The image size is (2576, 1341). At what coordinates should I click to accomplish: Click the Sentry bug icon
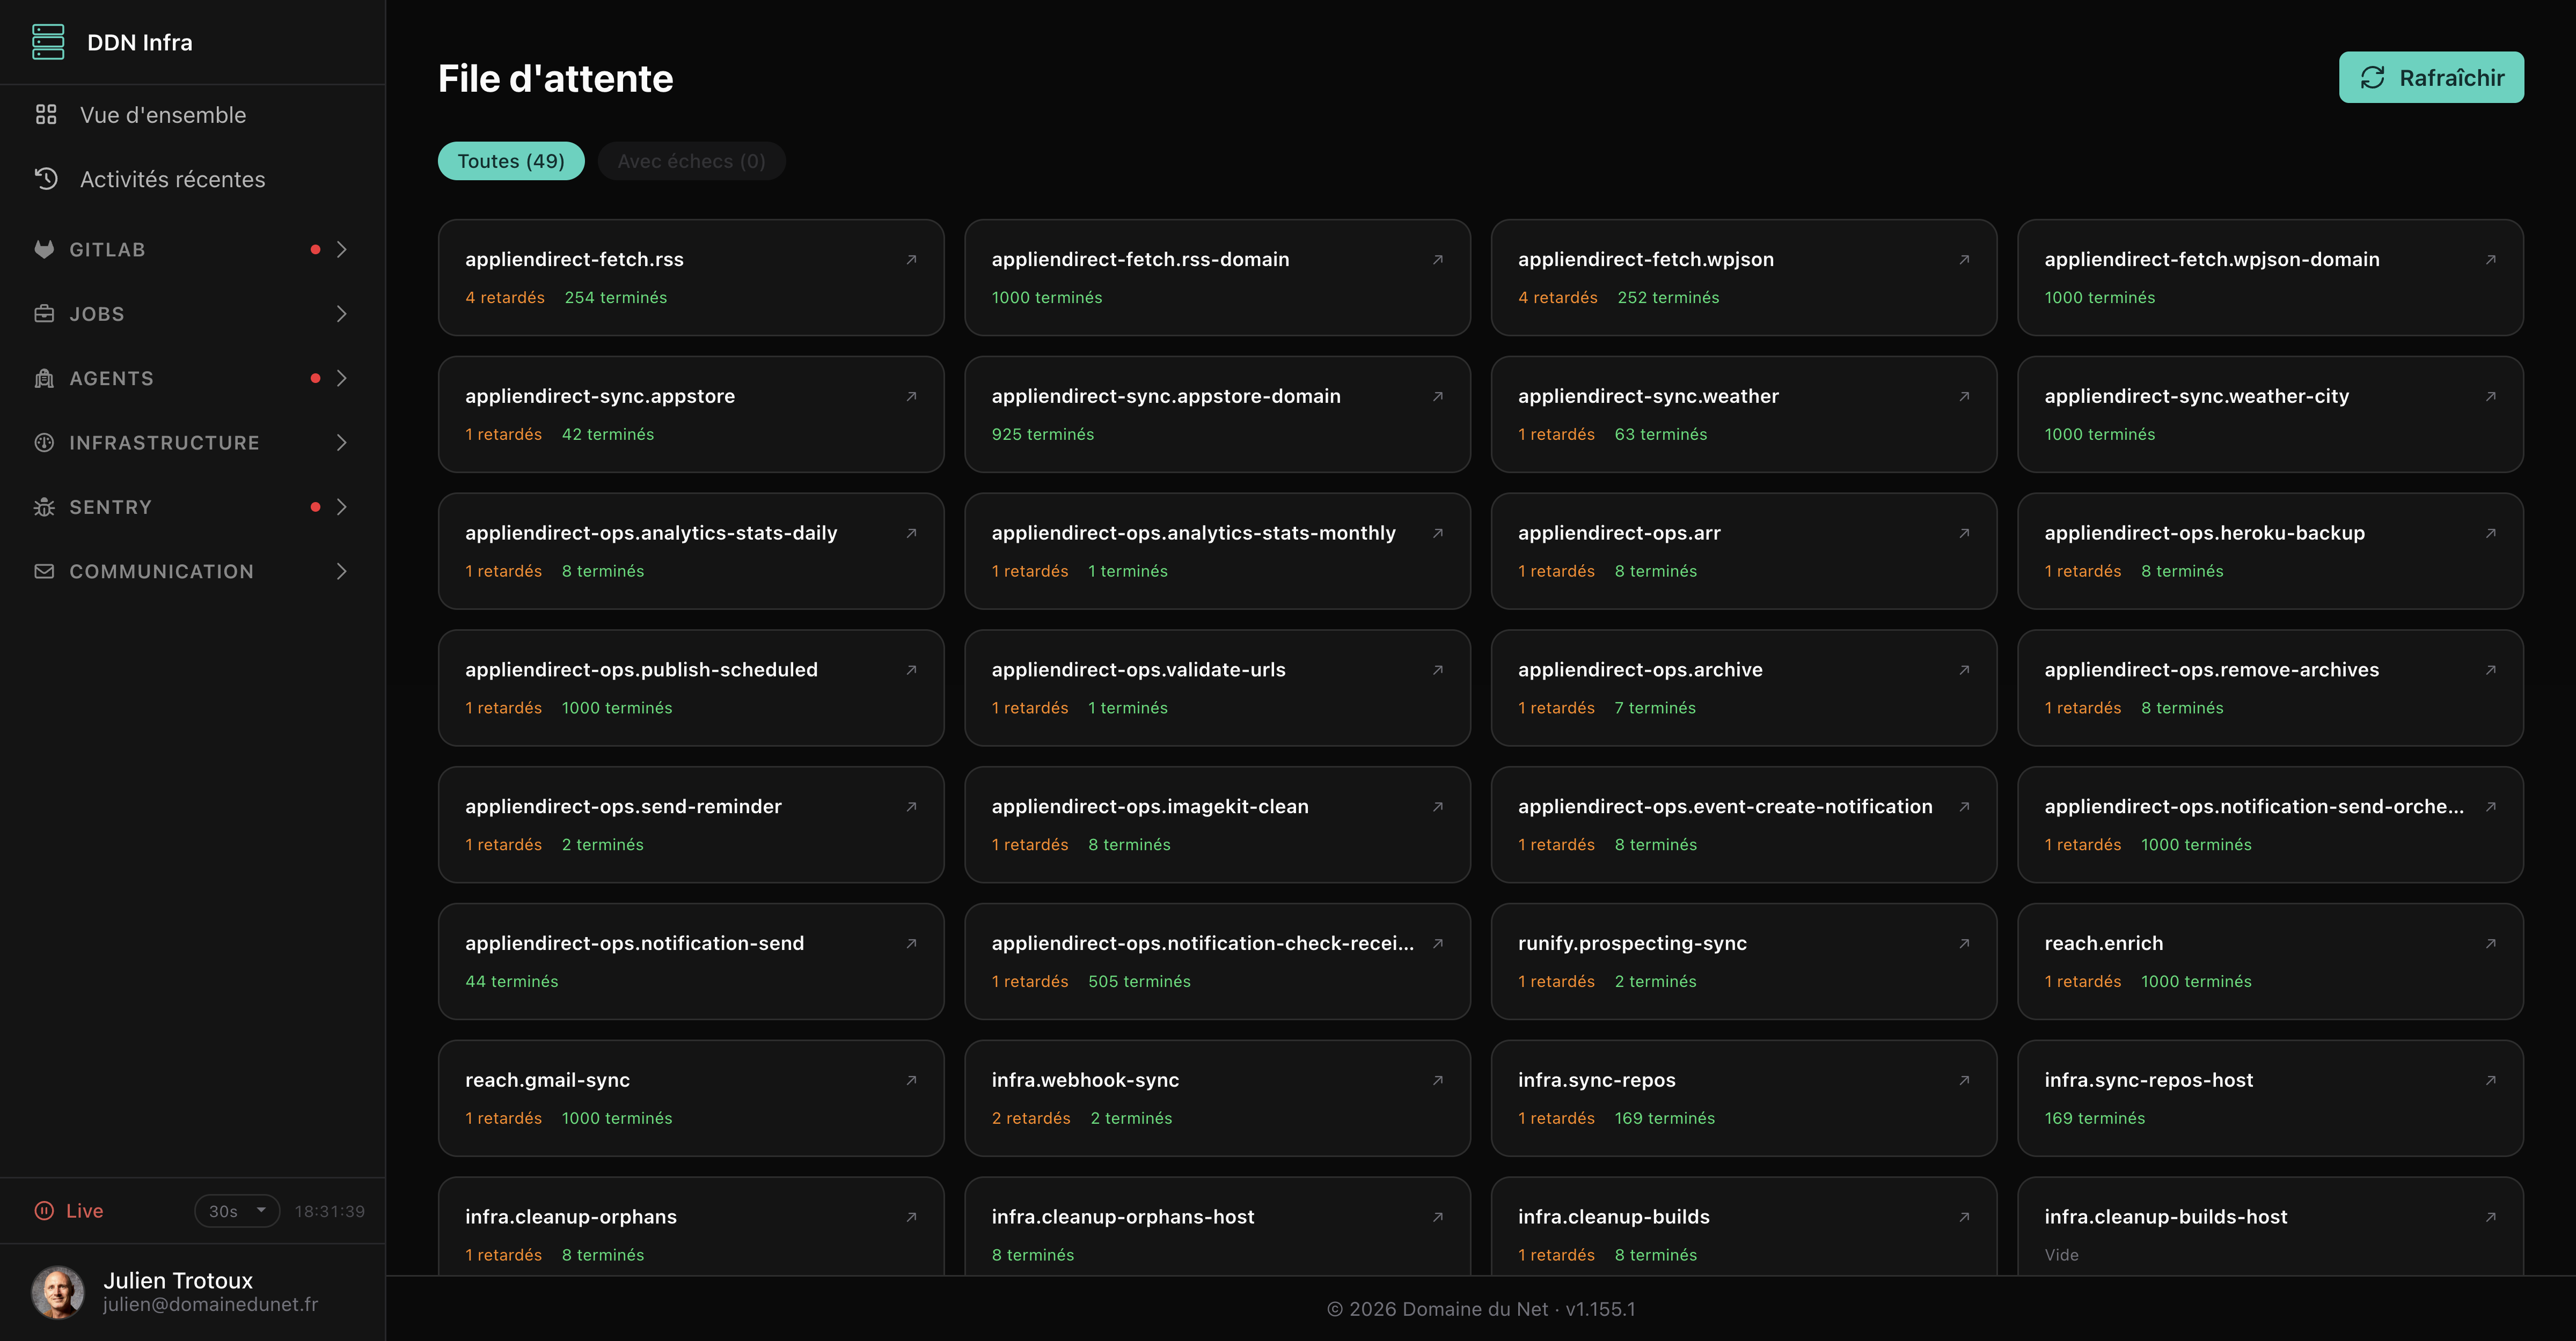44,507
